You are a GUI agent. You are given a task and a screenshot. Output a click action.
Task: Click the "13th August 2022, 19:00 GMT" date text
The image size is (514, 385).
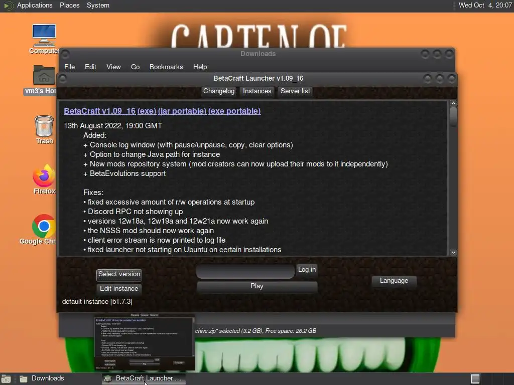pyautogui.click(x=113, y=126)
